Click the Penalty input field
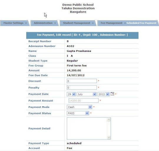This screenshot has height=151, width=159. click(x=82, y=88)
